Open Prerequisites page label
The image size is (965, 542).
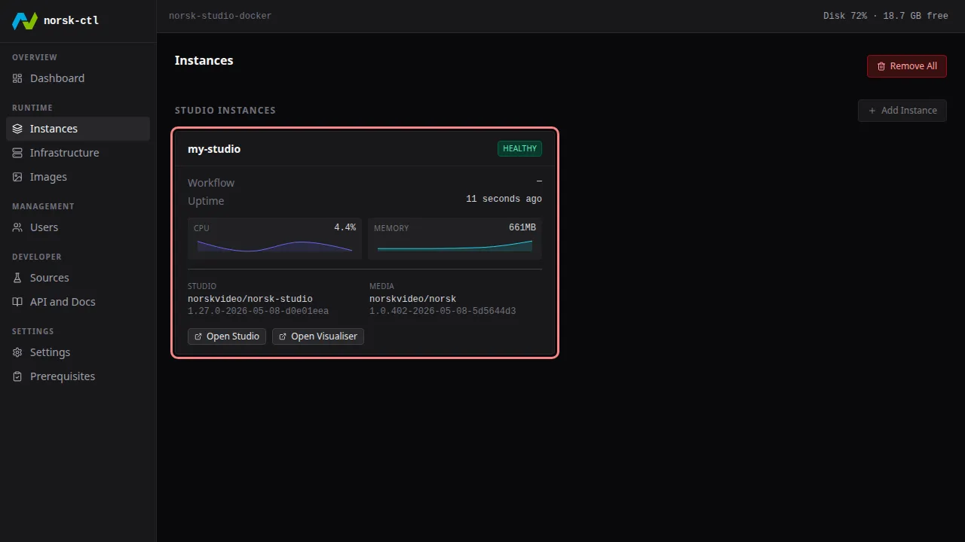[63, 376]
